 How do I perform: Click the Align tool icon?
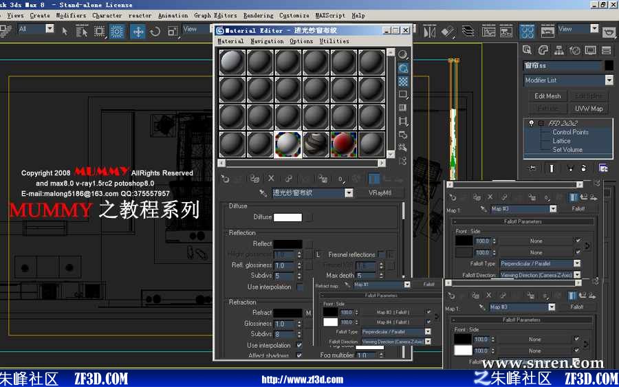(x=448, y=32)
